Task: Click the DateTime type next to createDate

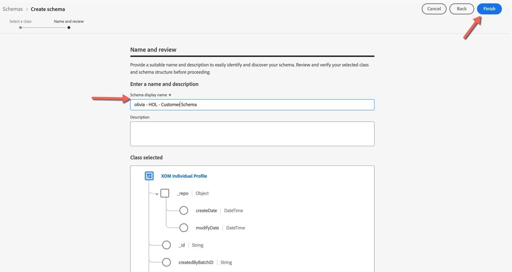Action: (233, 210)
